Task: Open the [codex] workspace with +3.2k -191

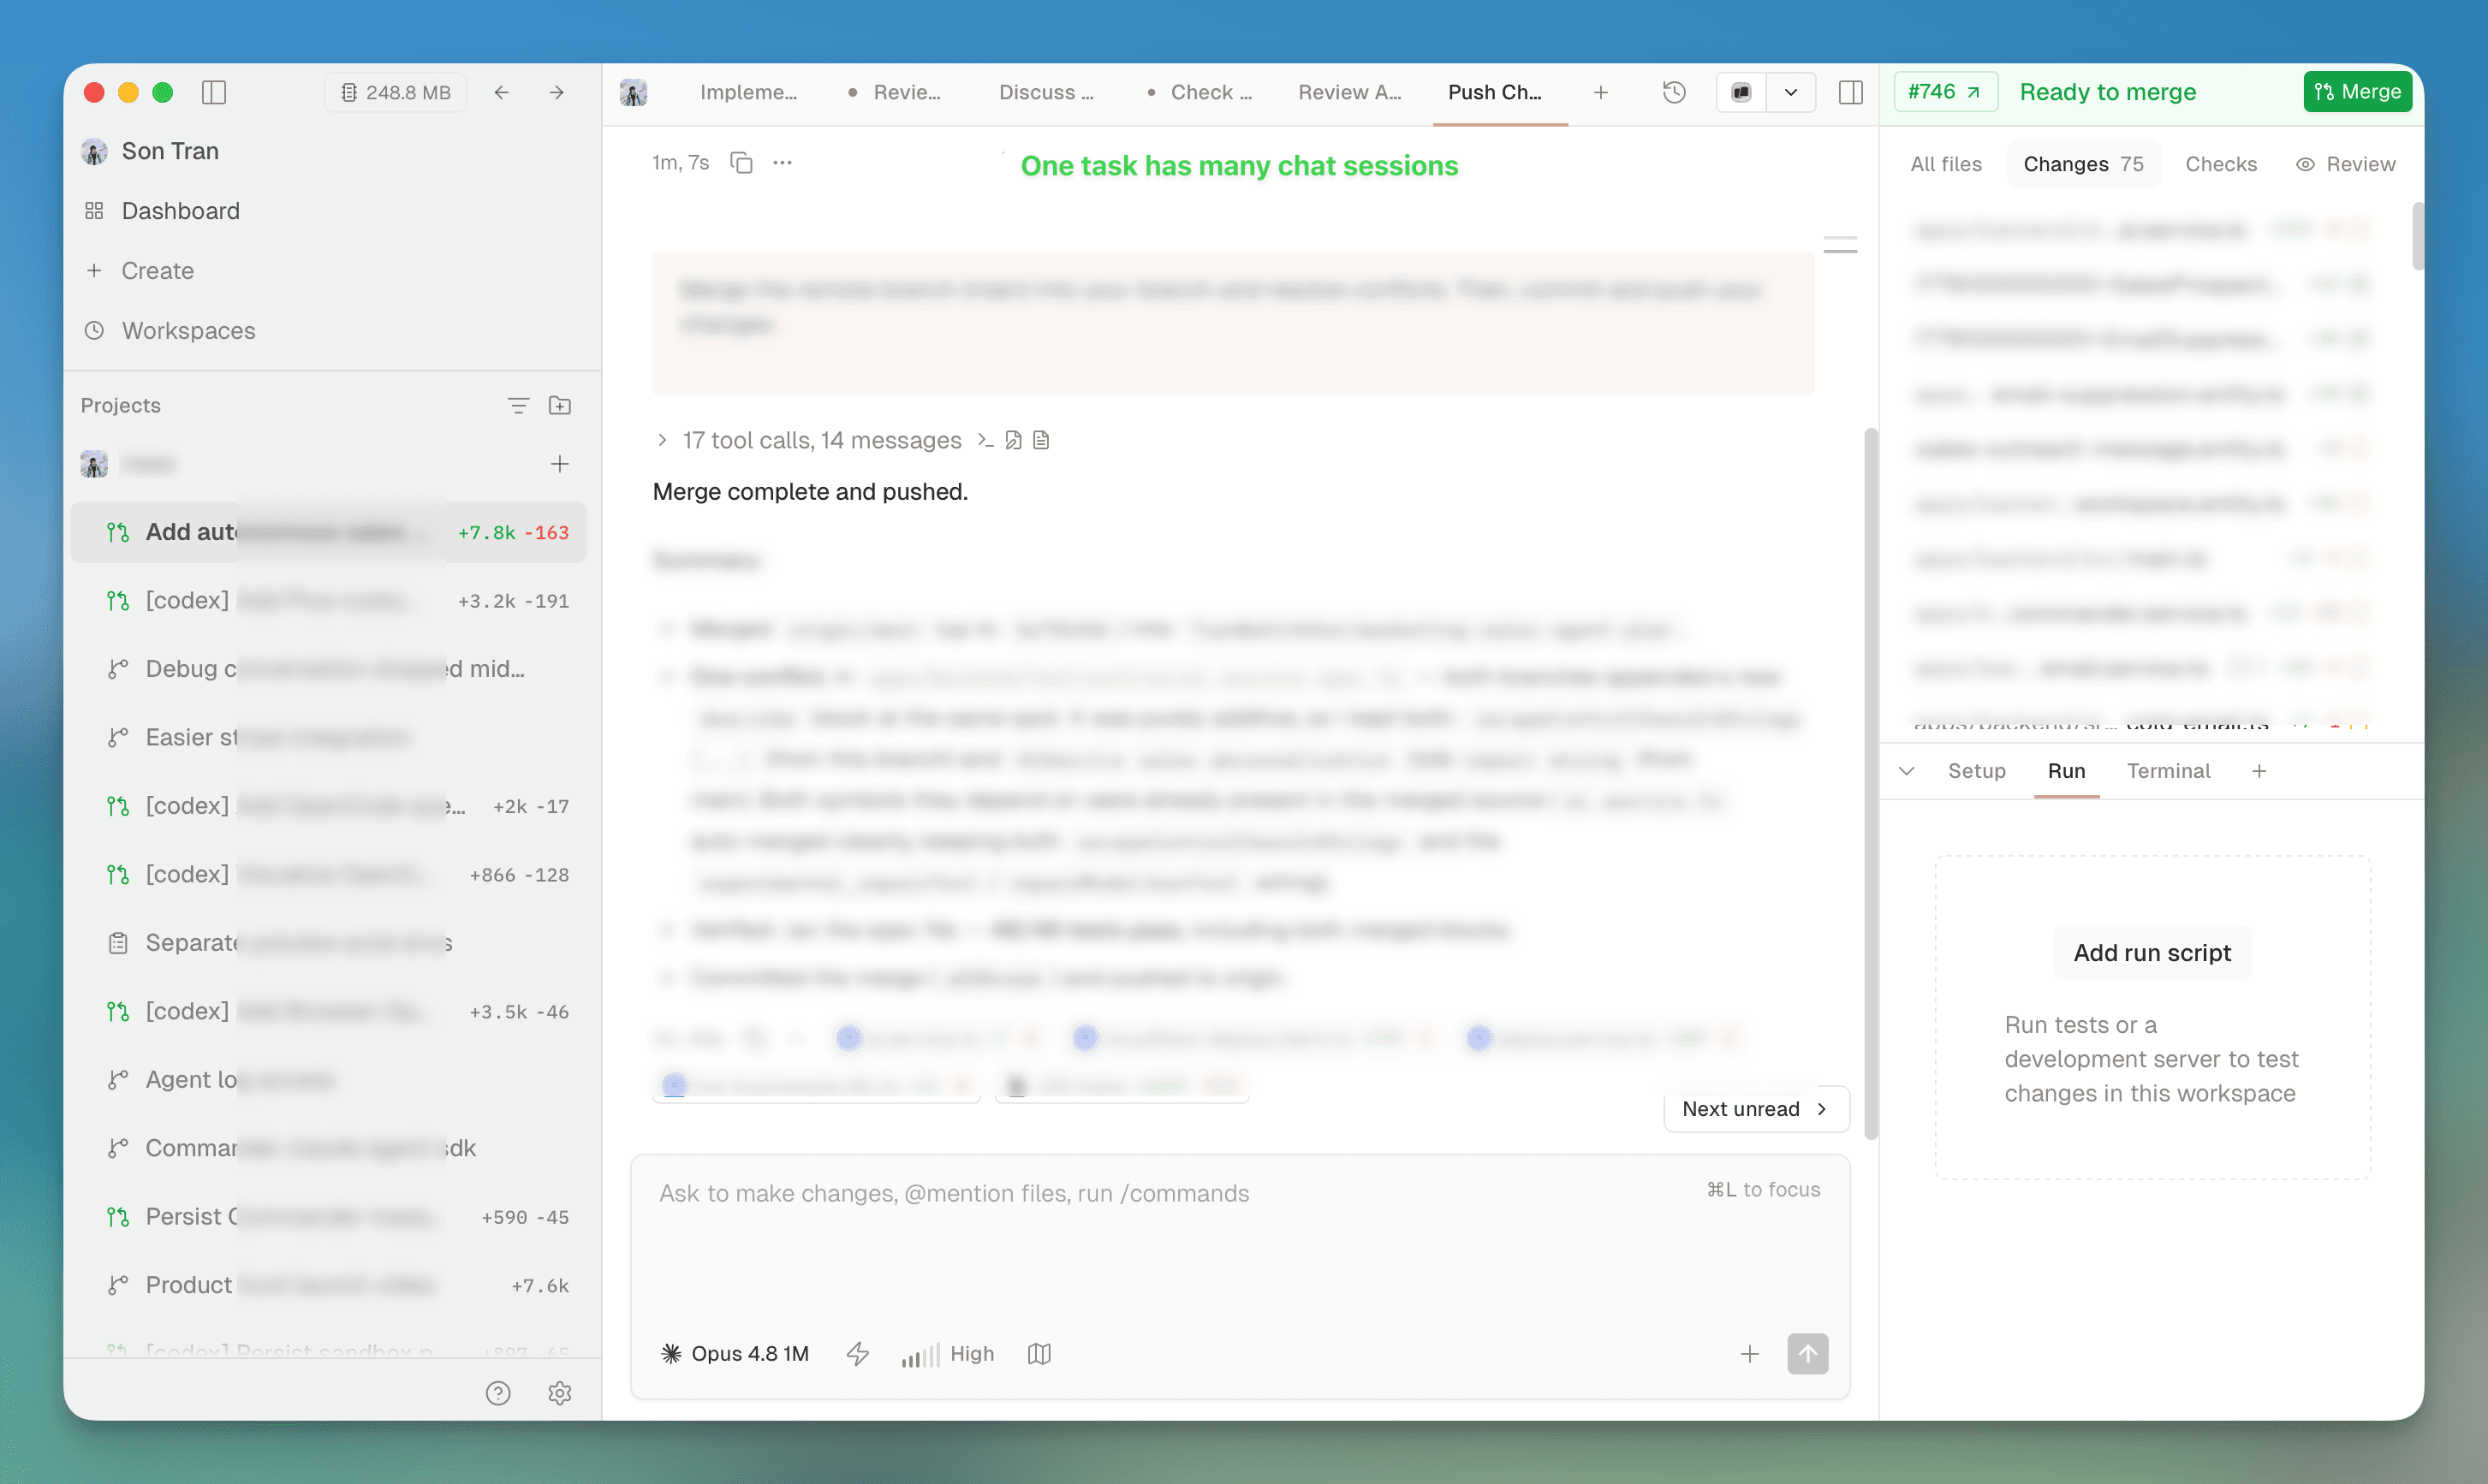Action: tap(328, 601)
